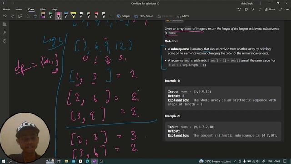Open the Insert ribbon tab

pos(19,9)
